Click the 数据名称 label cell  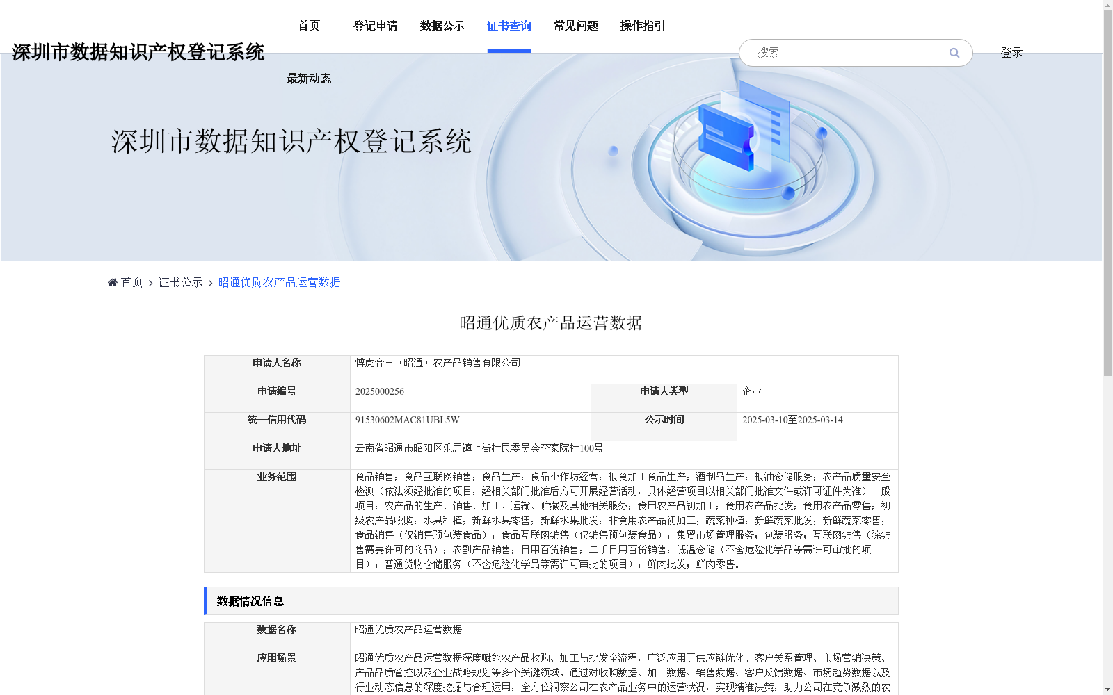(277, 637)
